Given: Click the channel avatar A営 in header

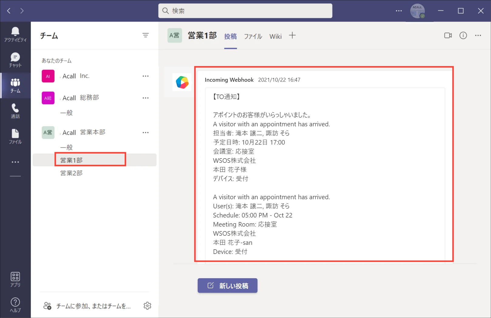Looking at the screenshot, I should click(x=175, y=36).
